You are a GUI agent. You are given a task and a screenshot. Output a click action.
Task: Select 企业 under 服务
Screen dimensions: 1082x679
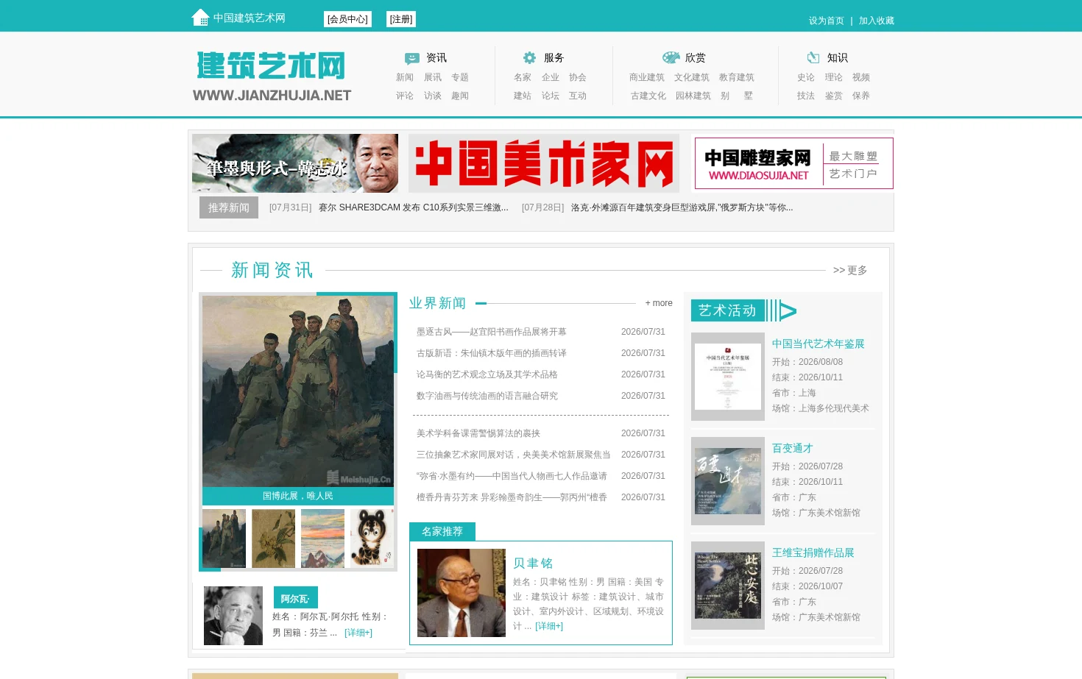click(x=551, y=77)
